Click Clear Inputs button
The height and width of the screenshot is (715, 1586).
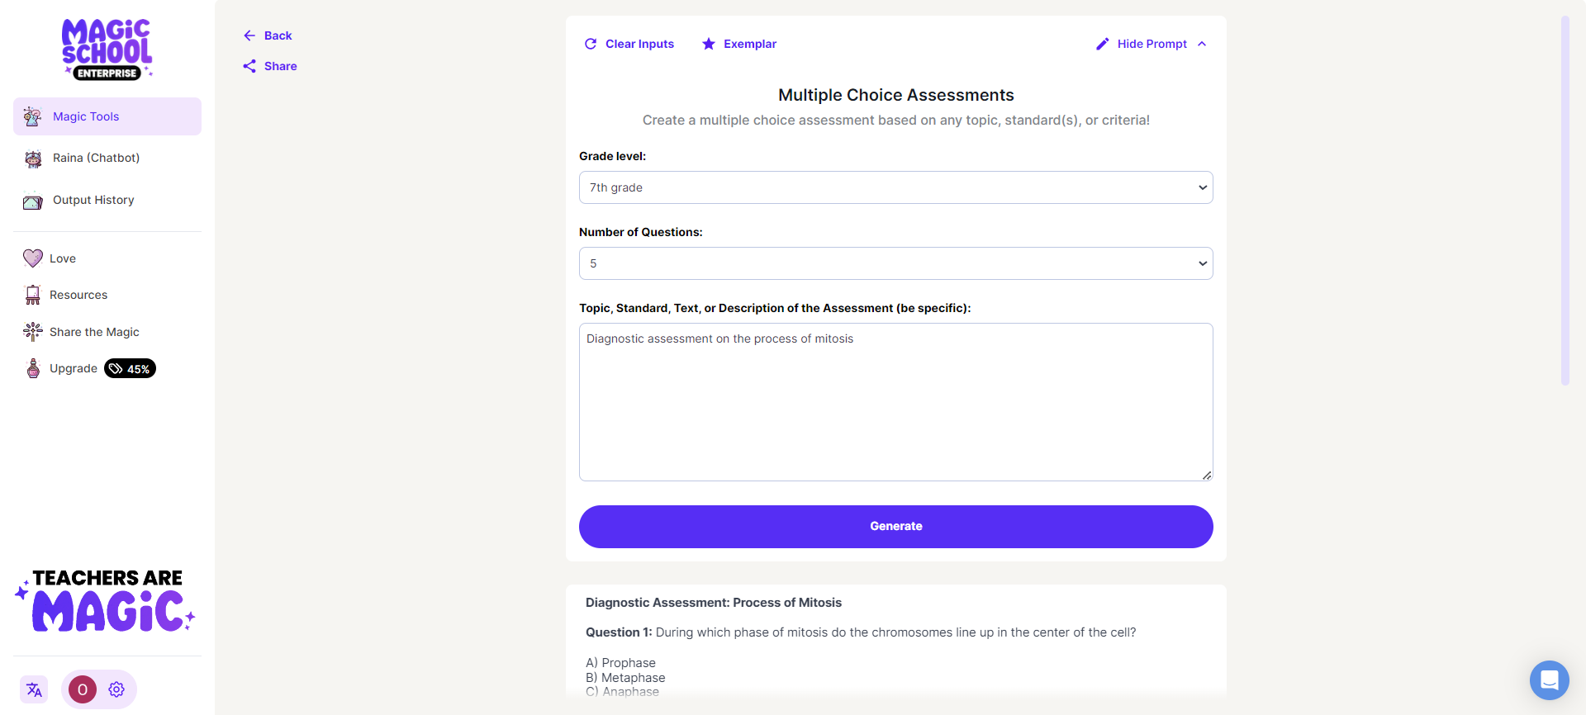coord(629,44)
